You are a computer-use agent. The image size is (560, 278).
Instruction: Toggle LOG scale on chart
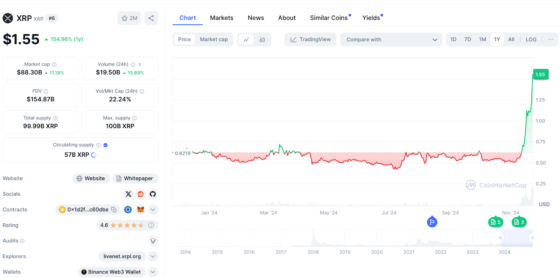(x=531, y=39)
